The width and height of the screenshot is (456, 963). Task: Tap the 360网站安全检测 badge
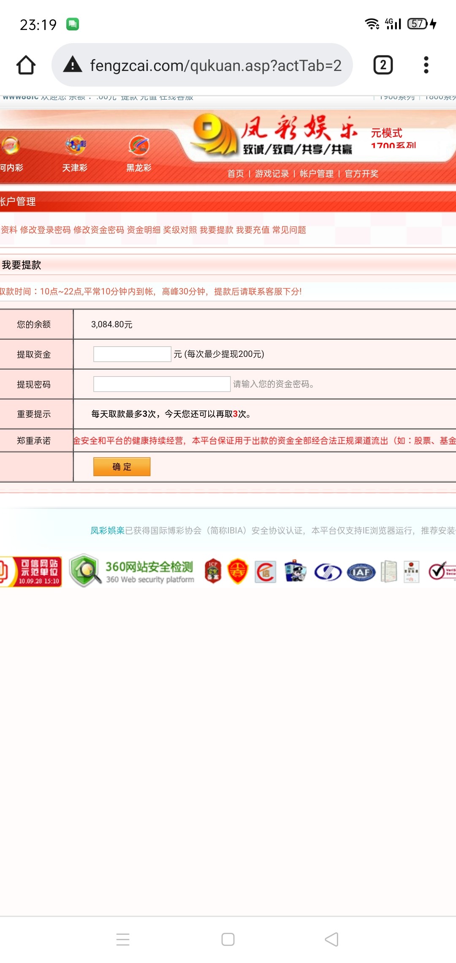click(132, 571)
